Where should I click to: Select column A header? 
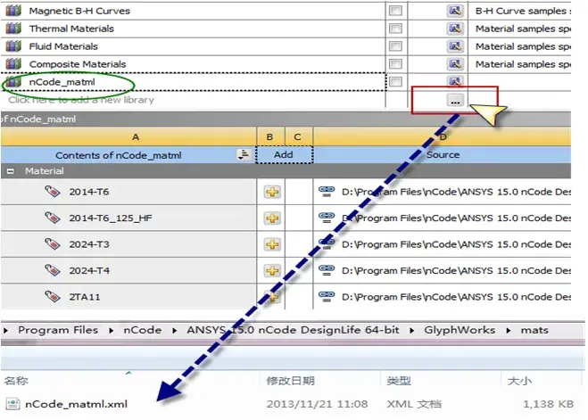point(128,136)
